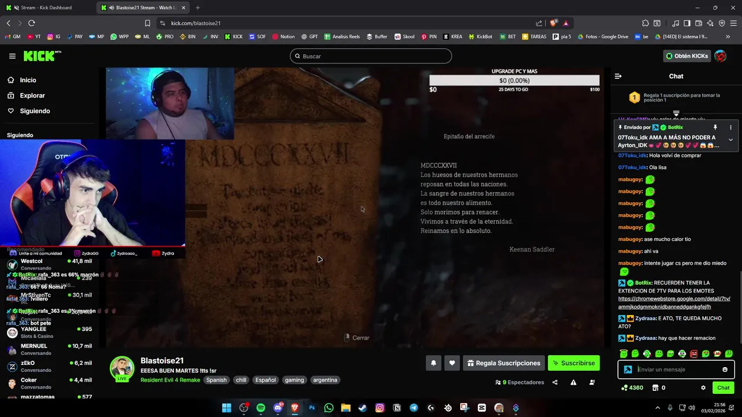Expand the pinned BotRix message chevron
Screen dimensions: 742x417
pyautogui.click(x=730, y=140)
